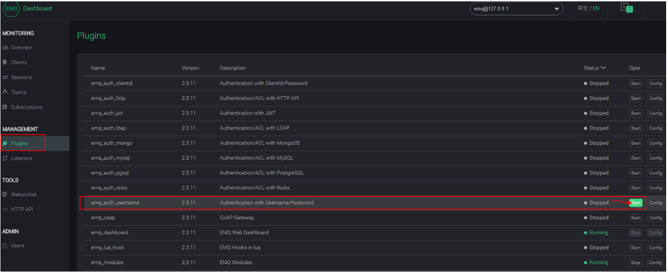Open Config for emq_auth_username
668x272 pixels.
pyautogui.click(x=656, y=203)
